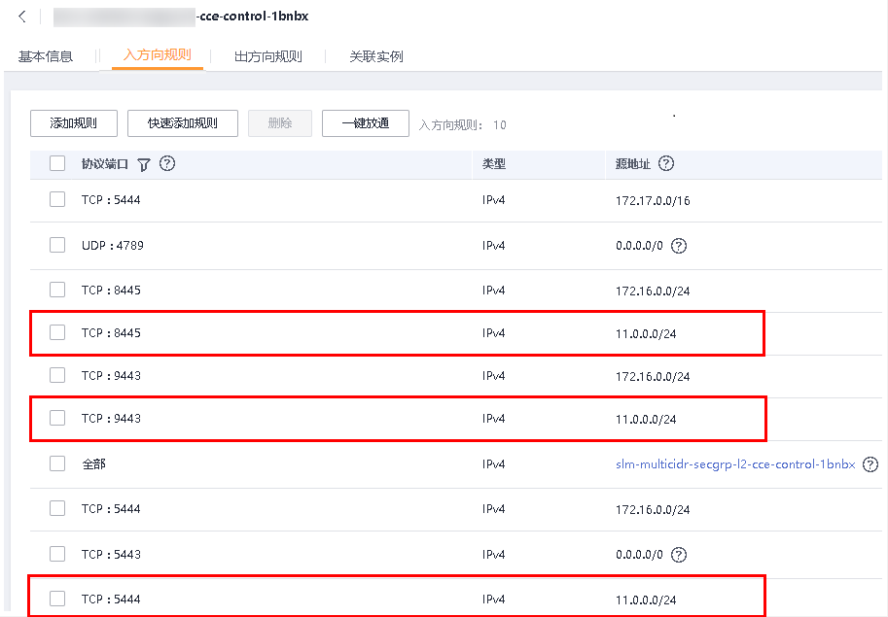Check the TCP : 5443 rule checkbox
The width and height of the screenshot is (888, 617).
click(57, 555)
